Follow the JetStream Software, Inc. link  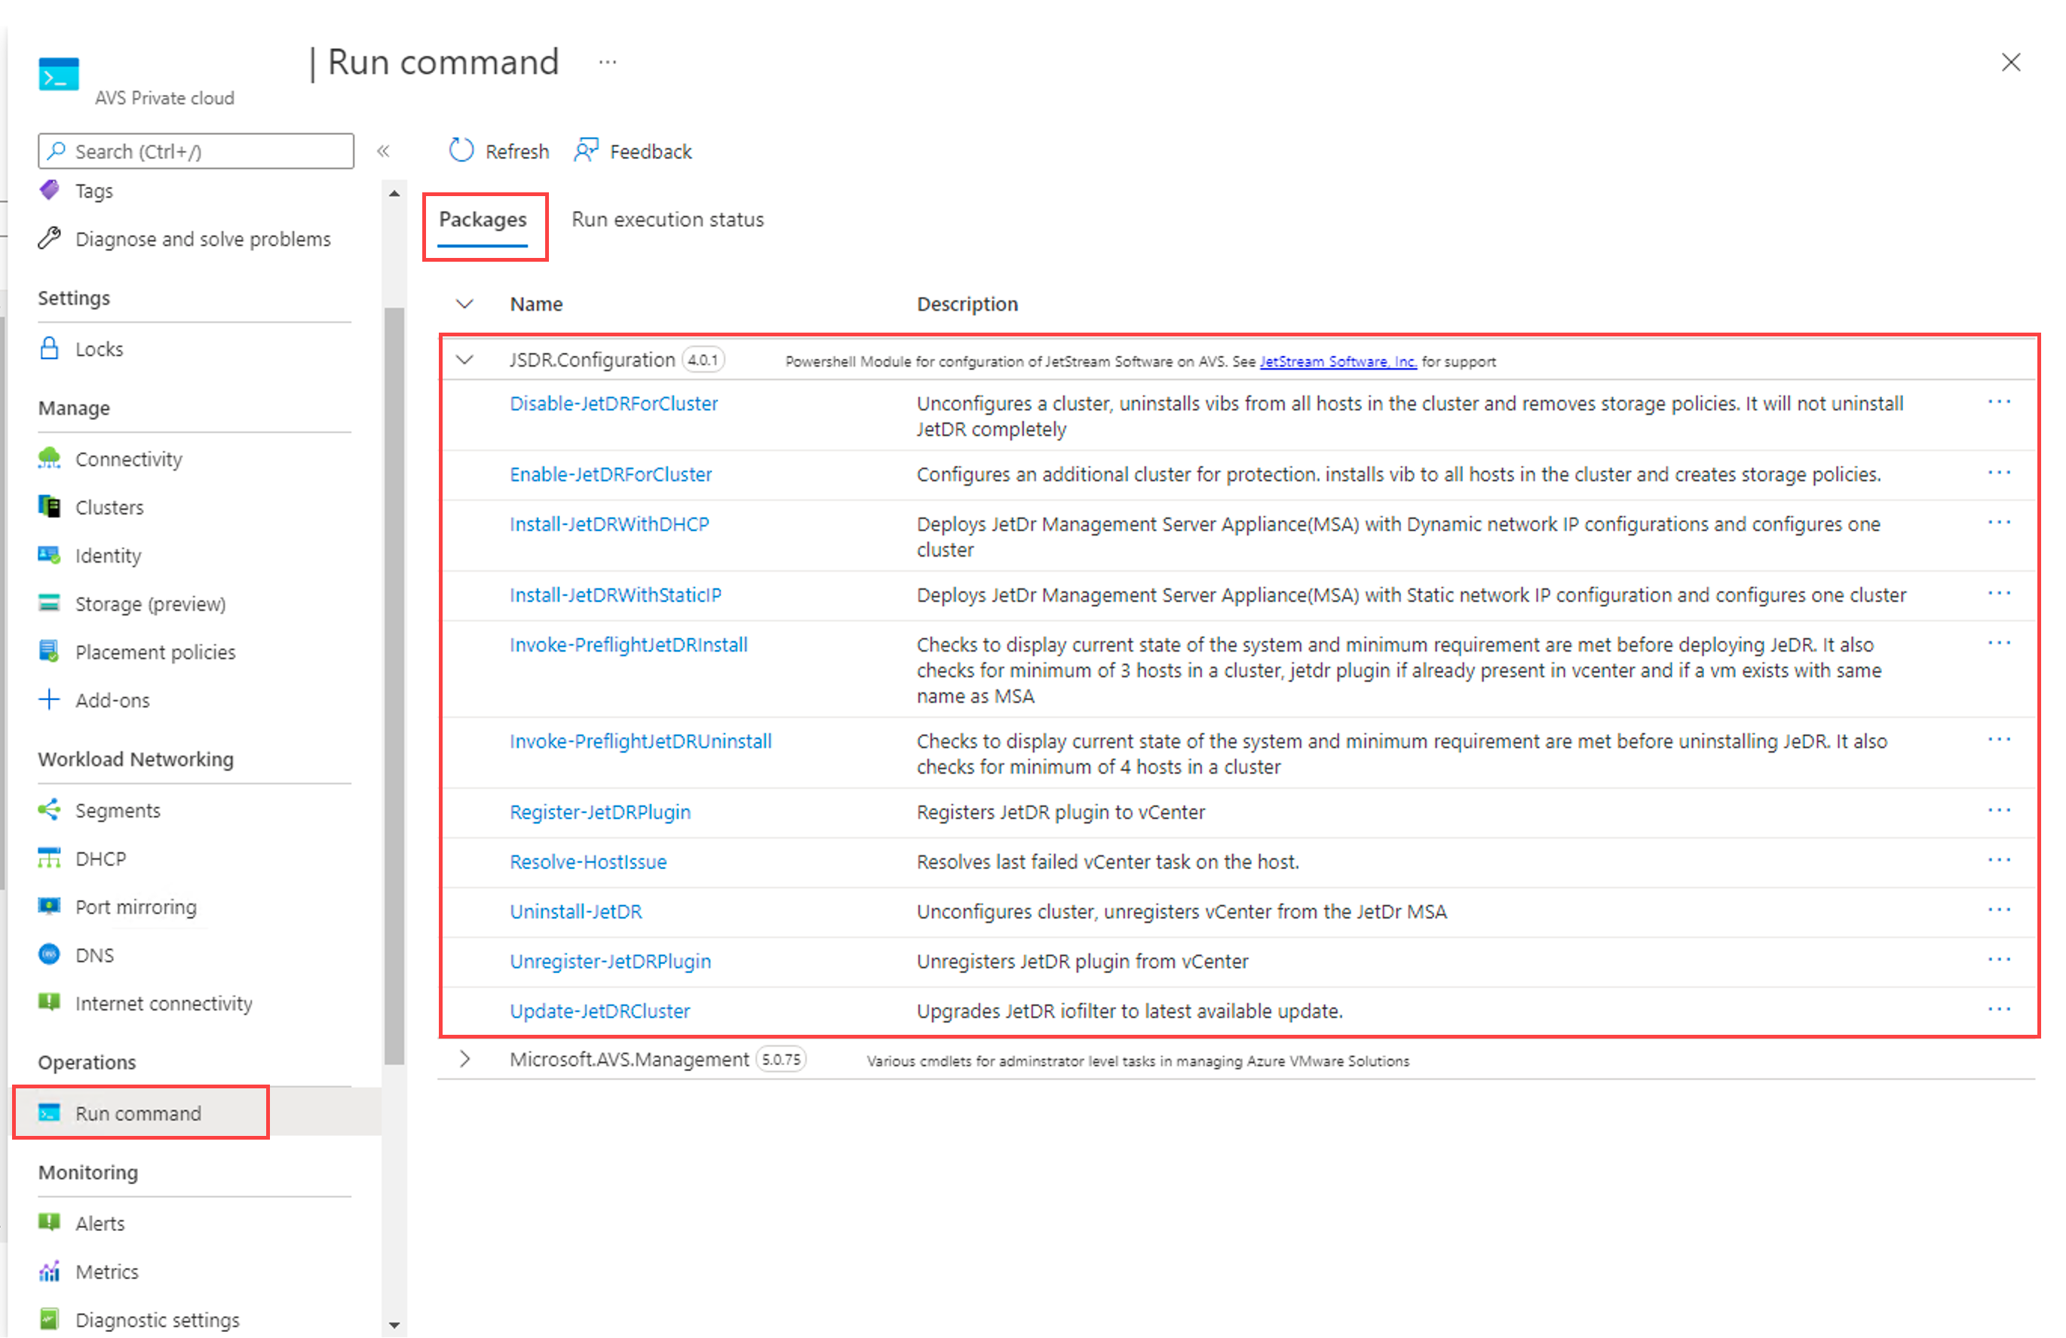(1337, 361)
